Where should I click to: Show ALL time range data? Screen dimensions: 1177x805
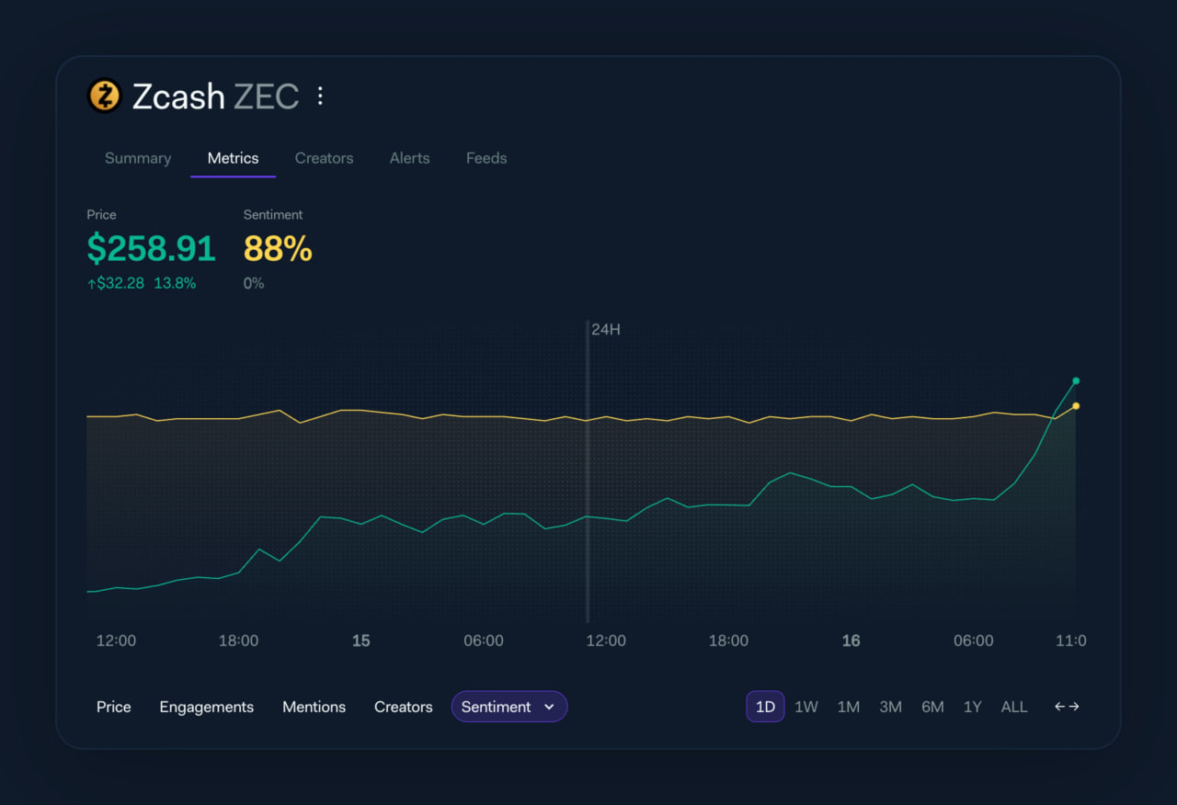click(x=1014, y=707)
